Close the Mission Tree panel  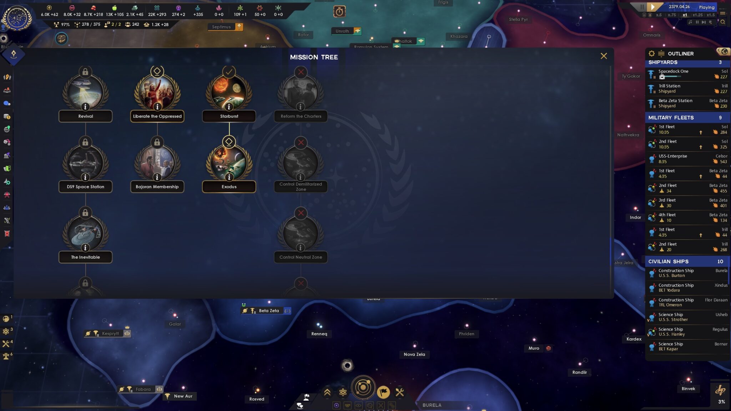pos(604,56)
